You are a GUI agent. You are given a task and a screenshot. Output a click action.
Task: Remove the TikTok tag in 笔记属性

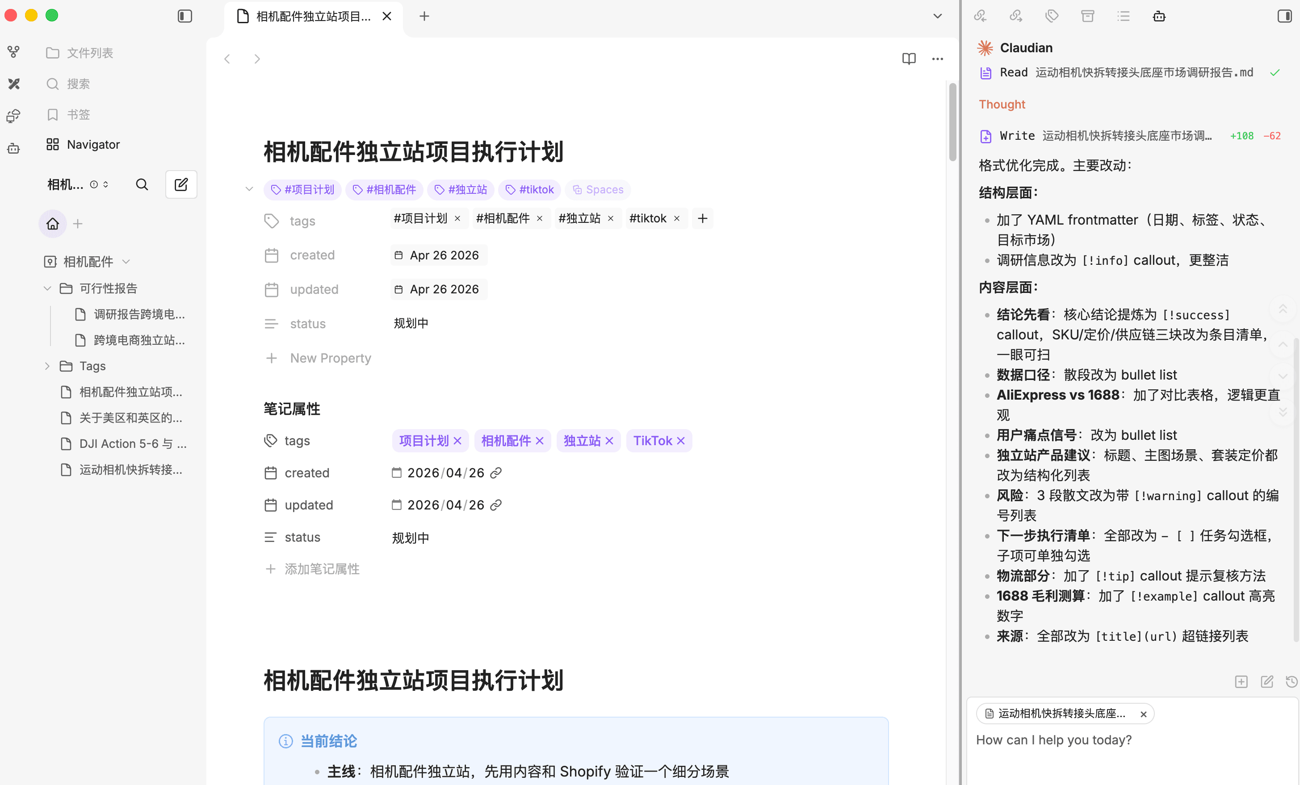click(680, 441)
